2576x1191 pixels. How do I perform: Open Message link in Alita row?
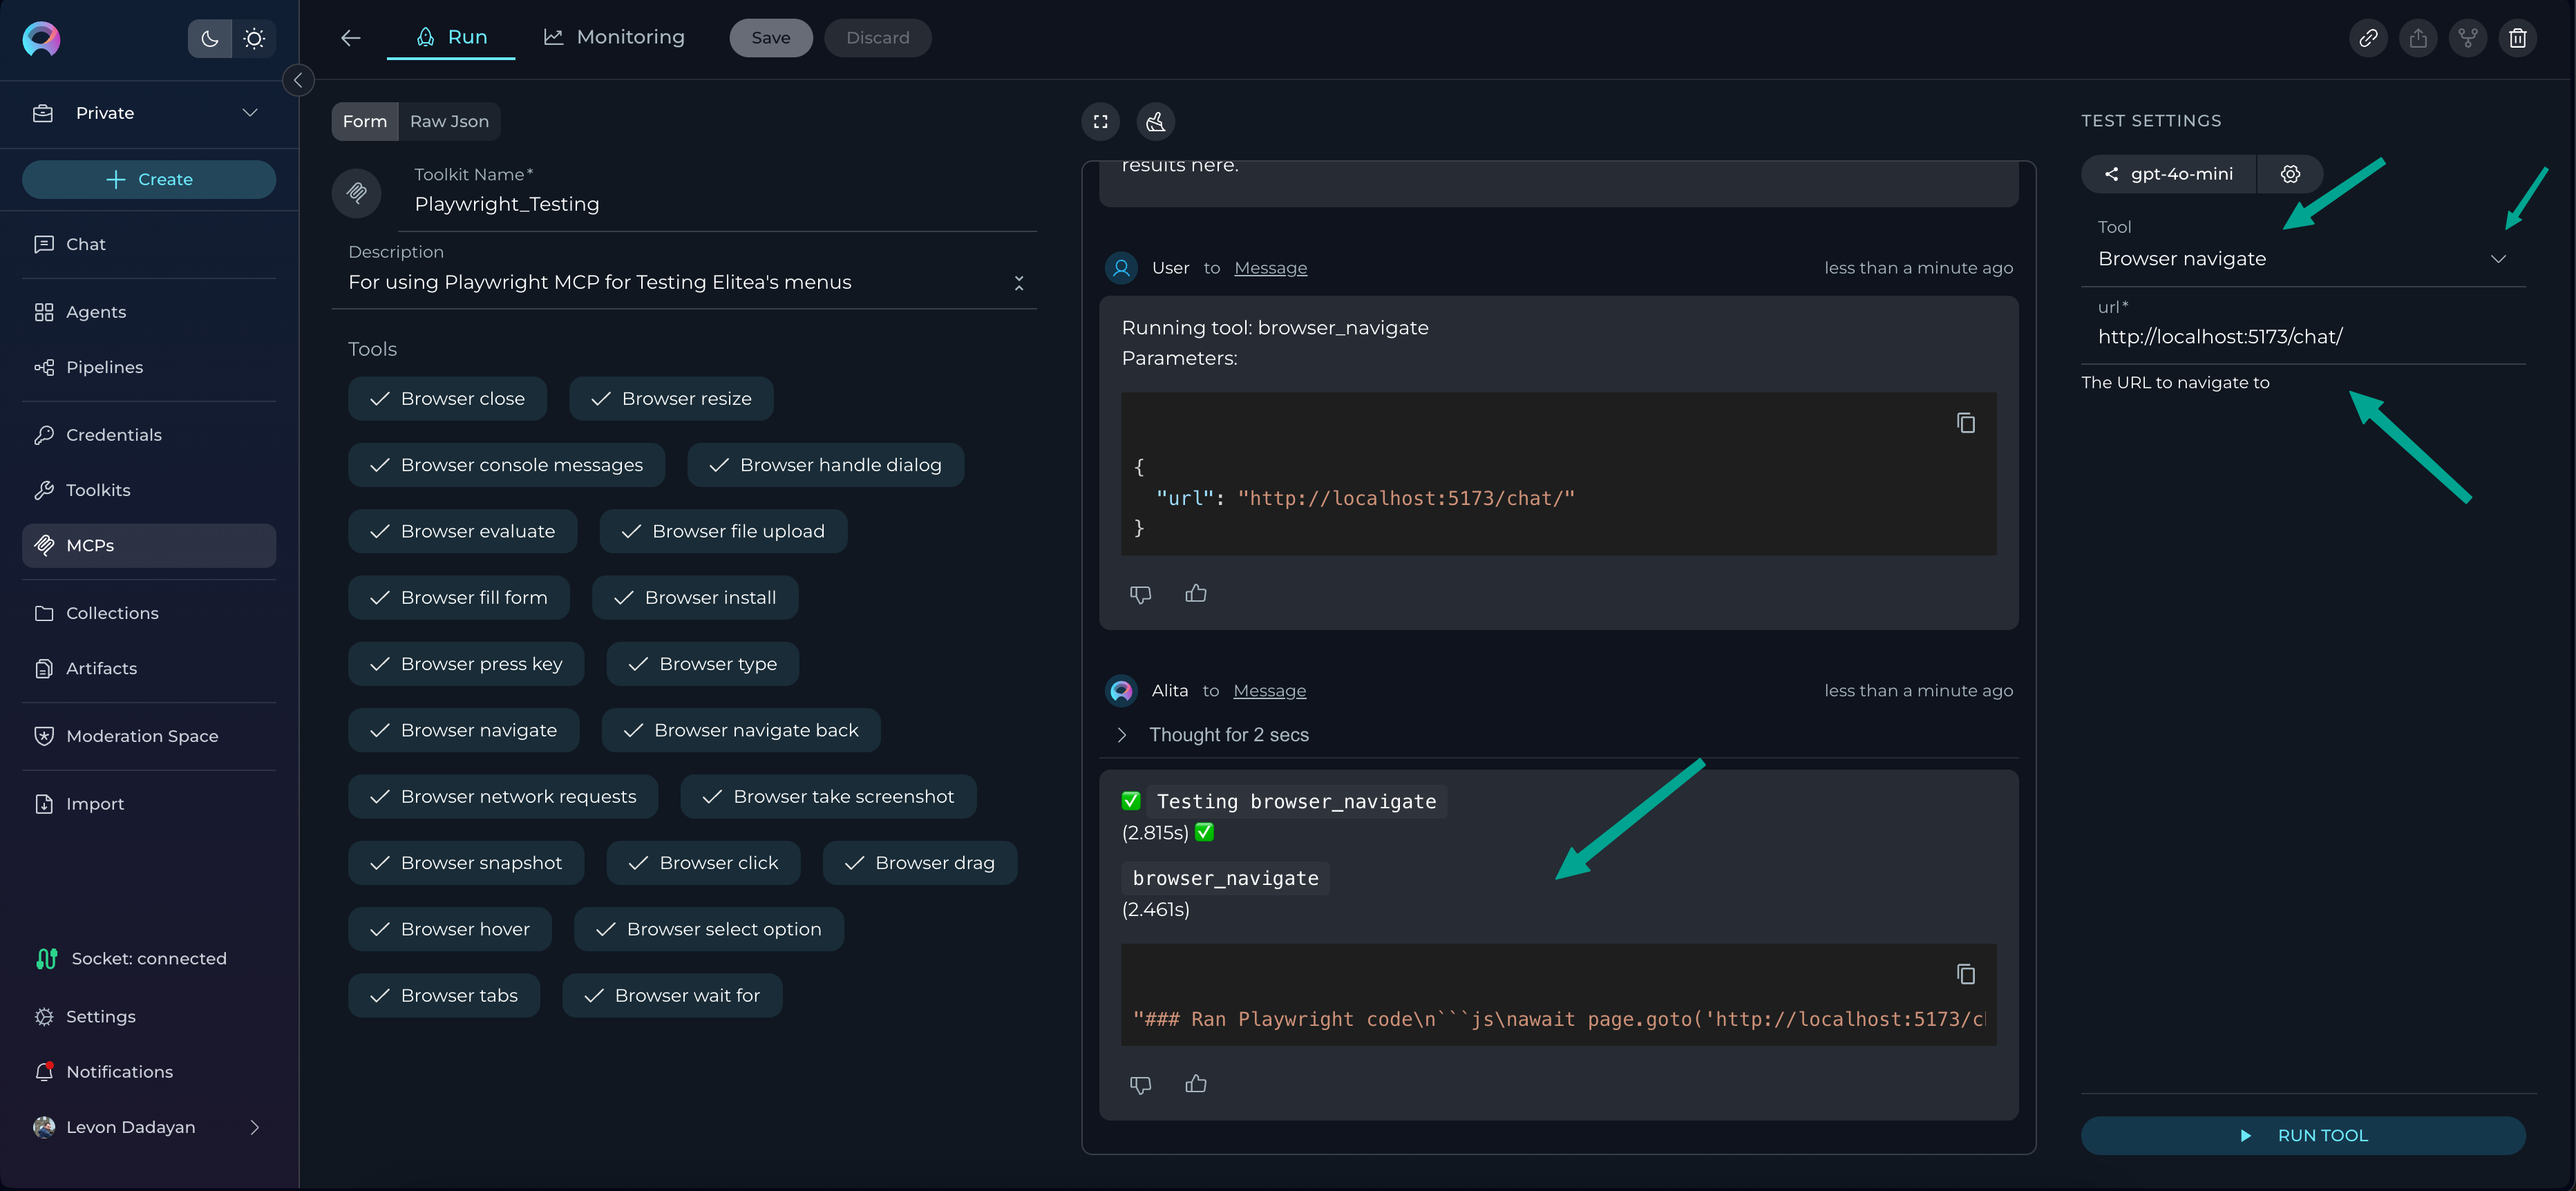pos(1269,691)
